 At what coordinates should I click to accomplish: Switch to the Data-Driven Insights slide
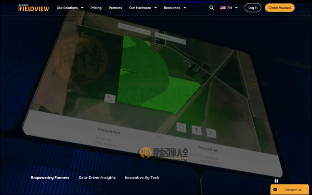click(x=97, y=178)
